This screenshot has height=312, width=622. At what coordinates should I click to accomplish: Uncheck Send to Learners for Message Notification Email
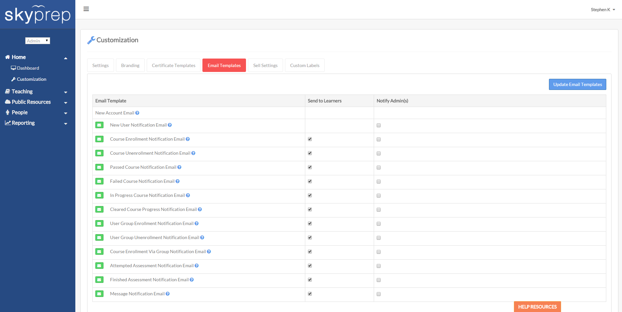pos(310,294)
